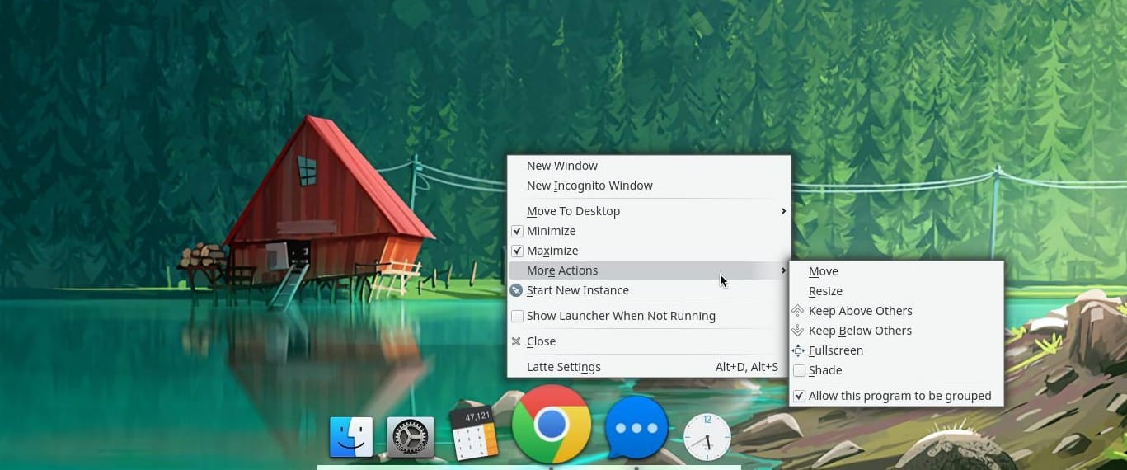1127x470 pixels.
Task: Select Keep Above Others
Action: 896,311
